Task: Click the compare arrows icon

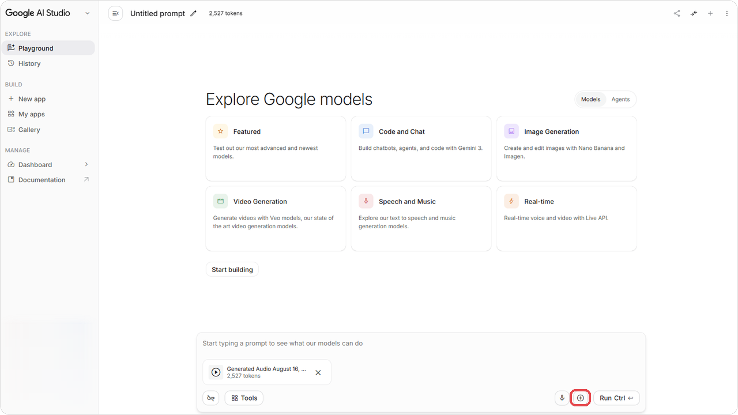Action: point(694,13)
